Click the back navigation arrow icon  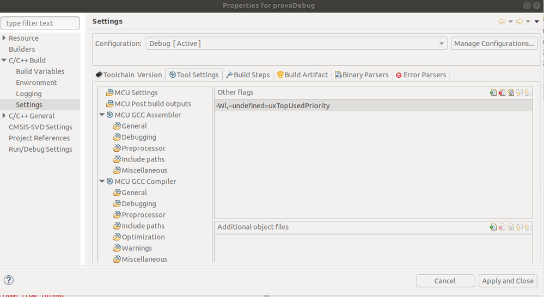[x=502, y=22]
